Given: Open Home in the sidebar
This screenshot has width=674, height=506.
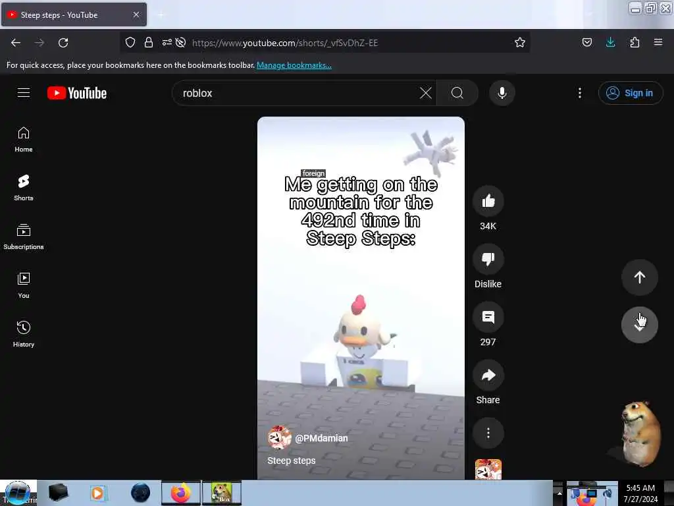Looking at the screenshot, I should coord(24,140).
